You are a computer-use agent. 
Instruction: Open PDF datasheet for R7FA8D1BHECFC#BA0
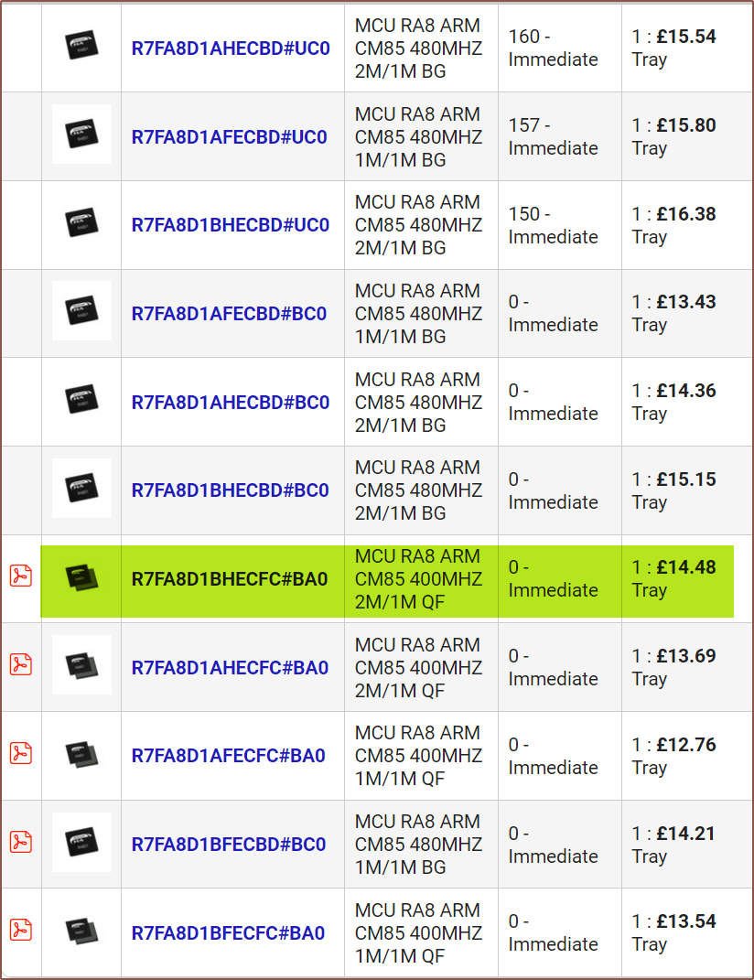[x=20, y=576]
